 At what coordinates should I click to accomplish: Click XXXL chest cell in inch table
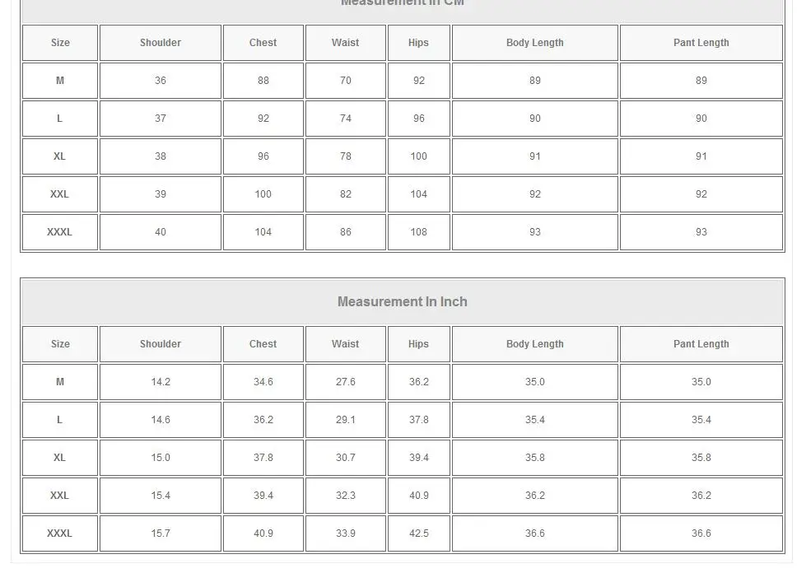point(263,533)
